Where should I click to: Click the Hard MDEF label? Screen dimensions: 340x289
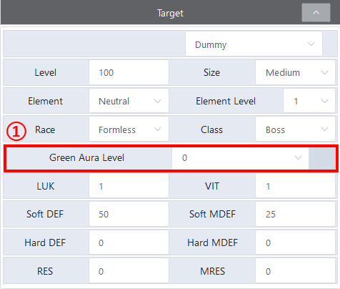point(212,243)
